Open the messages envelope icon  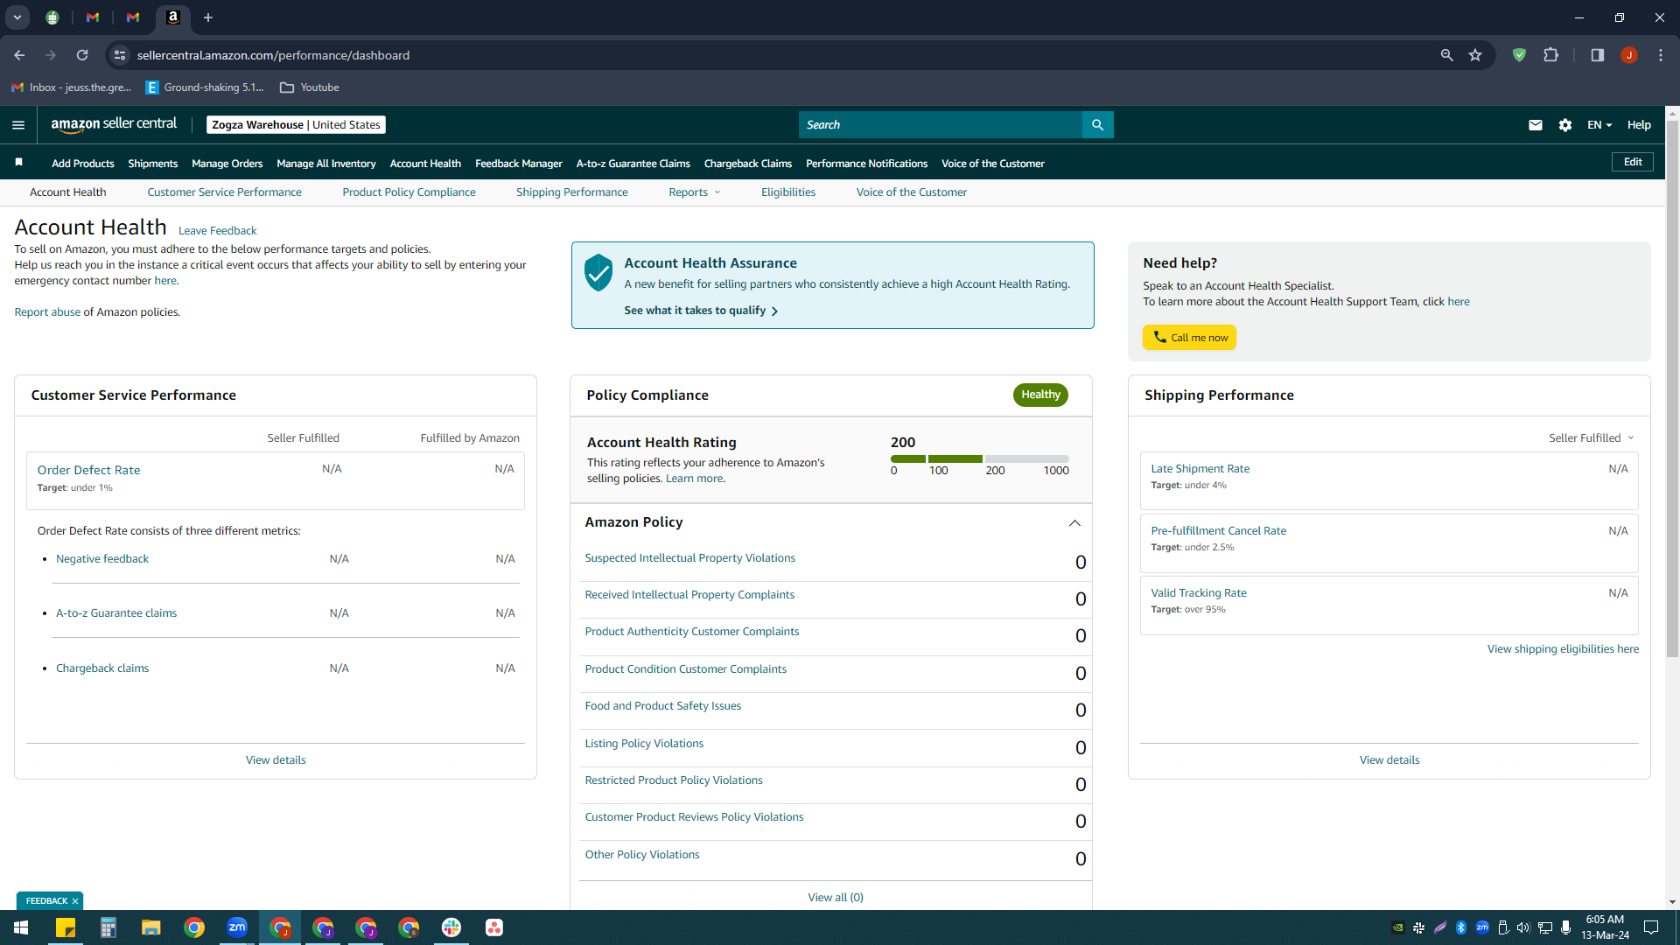(x=1535, y=125)
